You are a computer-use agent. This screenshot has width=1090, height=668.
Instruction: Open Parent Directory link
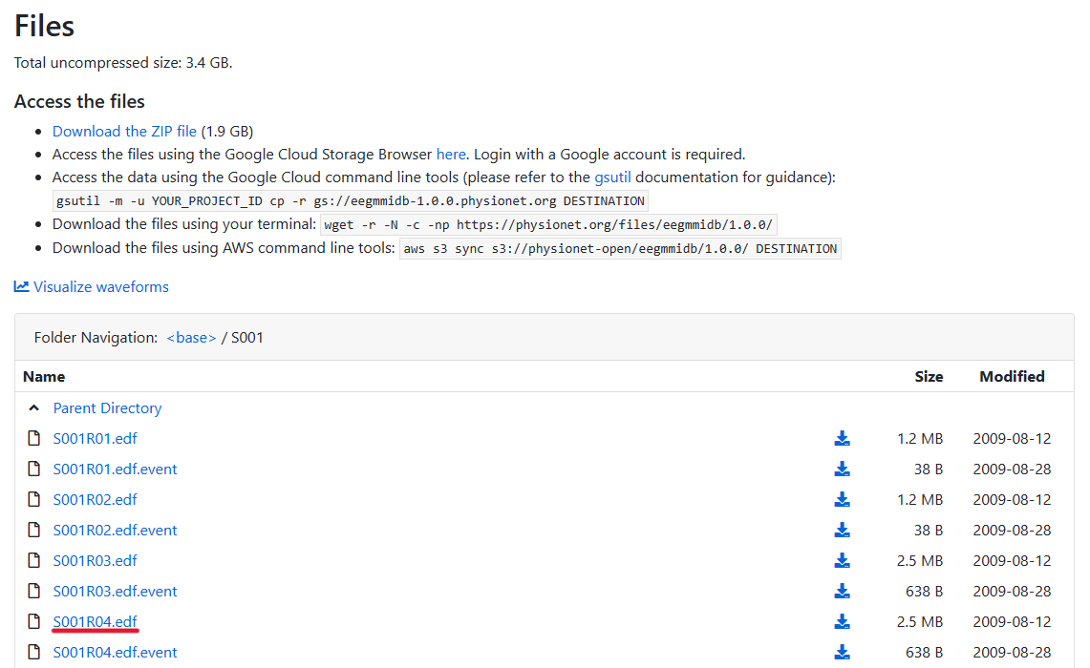pos(107,408)
